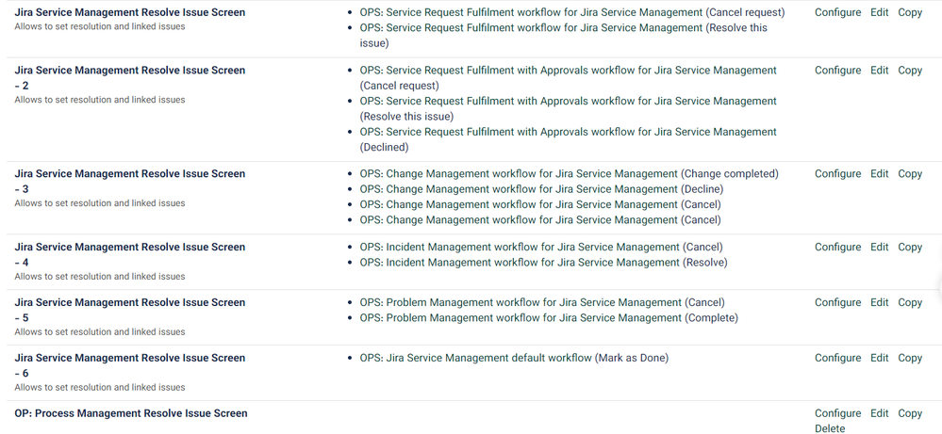Open Problem Management workflow (Cancel)

click(542, 303)
